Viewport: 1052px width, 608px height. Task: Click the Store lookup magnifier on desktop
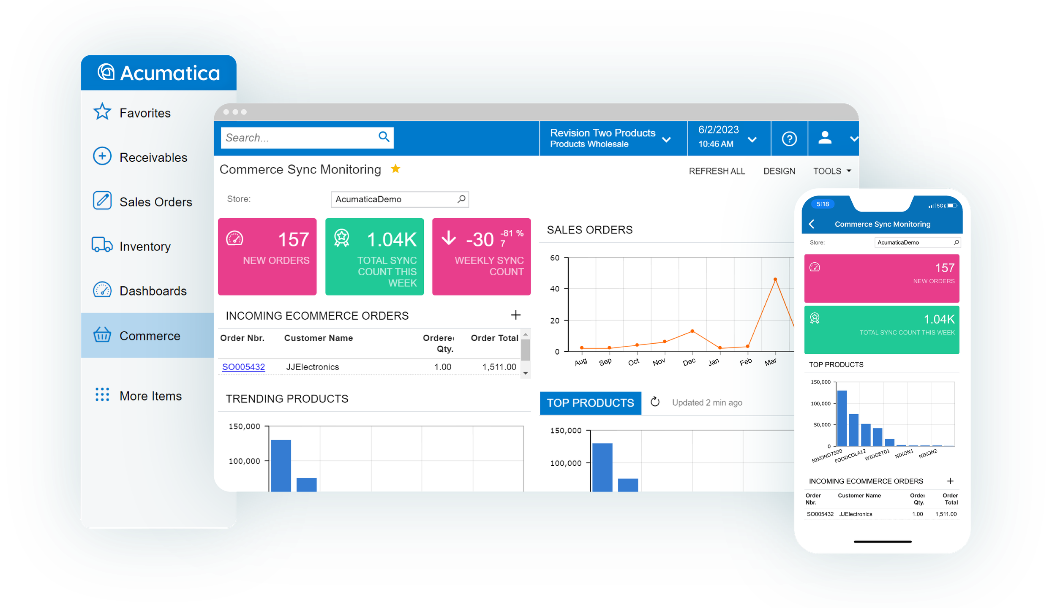point(461,199)
